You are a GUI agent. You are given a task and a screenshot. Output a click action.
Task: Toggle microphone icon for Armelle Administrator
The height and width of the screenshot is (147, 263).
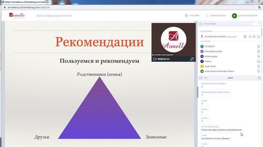pyautogui.click(x=250, y=36)
